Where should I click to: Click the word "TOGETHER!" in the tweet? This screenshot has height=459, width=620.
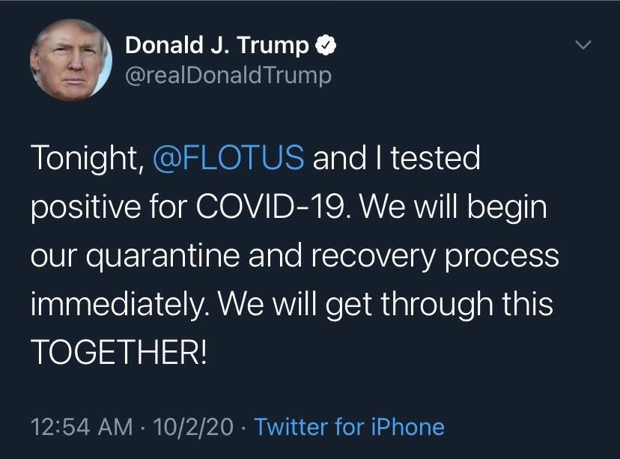click(x=116, y=353)
